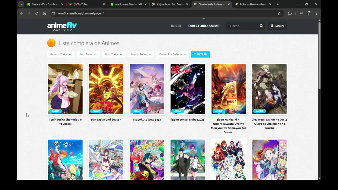Screen dimensions: 338x190
Task: Click the browser address bar URL
Action: pos(81,13)
